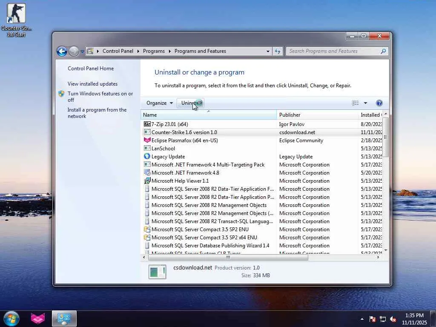Open the taskbar clock showing 1:35 PM
This screenshot has width=436, height=327.
[414, 319]
